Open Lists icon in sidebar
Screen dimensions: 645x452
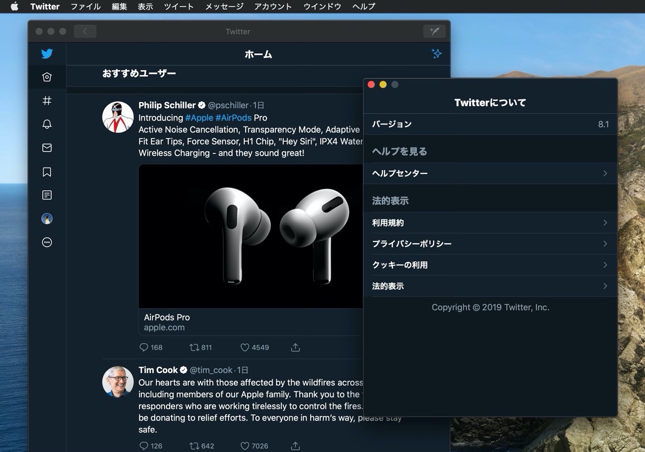point(47,195)
